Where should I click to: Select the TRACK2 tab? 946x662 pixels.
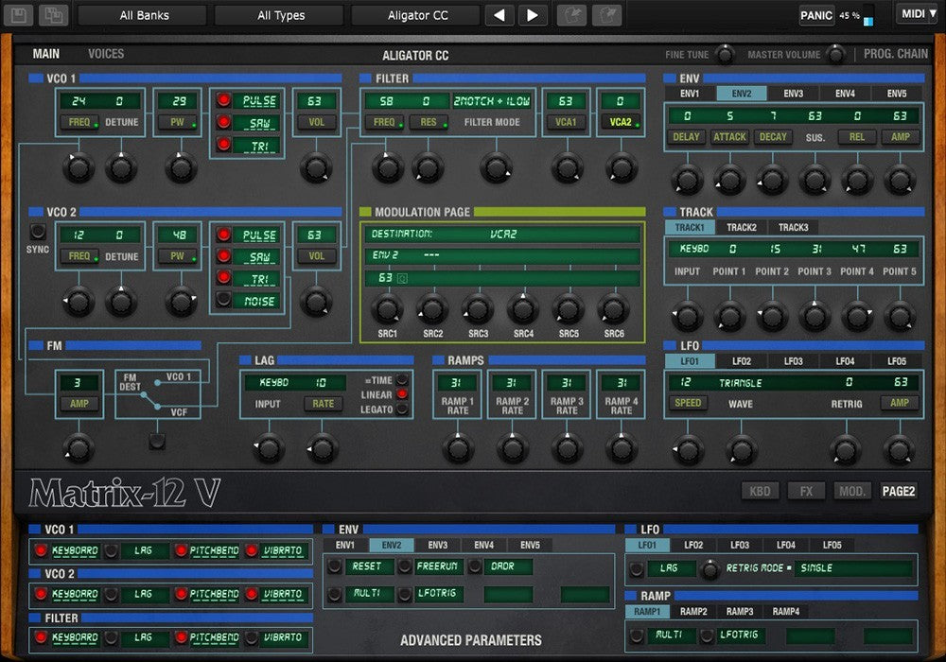tap(742, 227)
